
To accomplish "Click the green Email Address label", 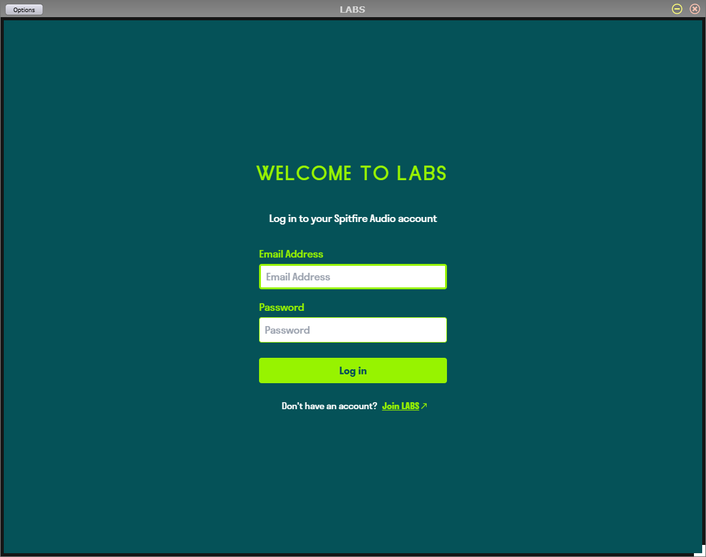I will (x=291, y=254).
